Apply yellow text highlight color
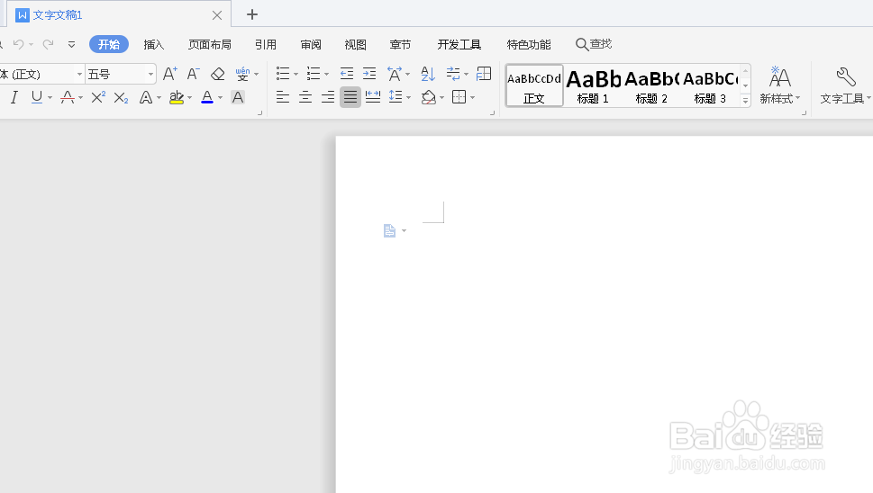The width and height of the screenshot is (873, 493). [x=177, y=97]
